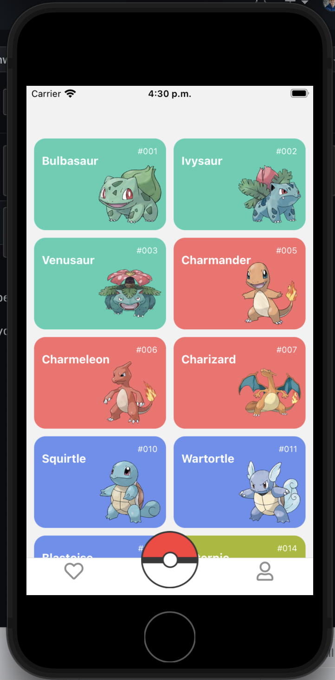Select the Squirtle card
335x680 pixels.
tap(100, 482)
